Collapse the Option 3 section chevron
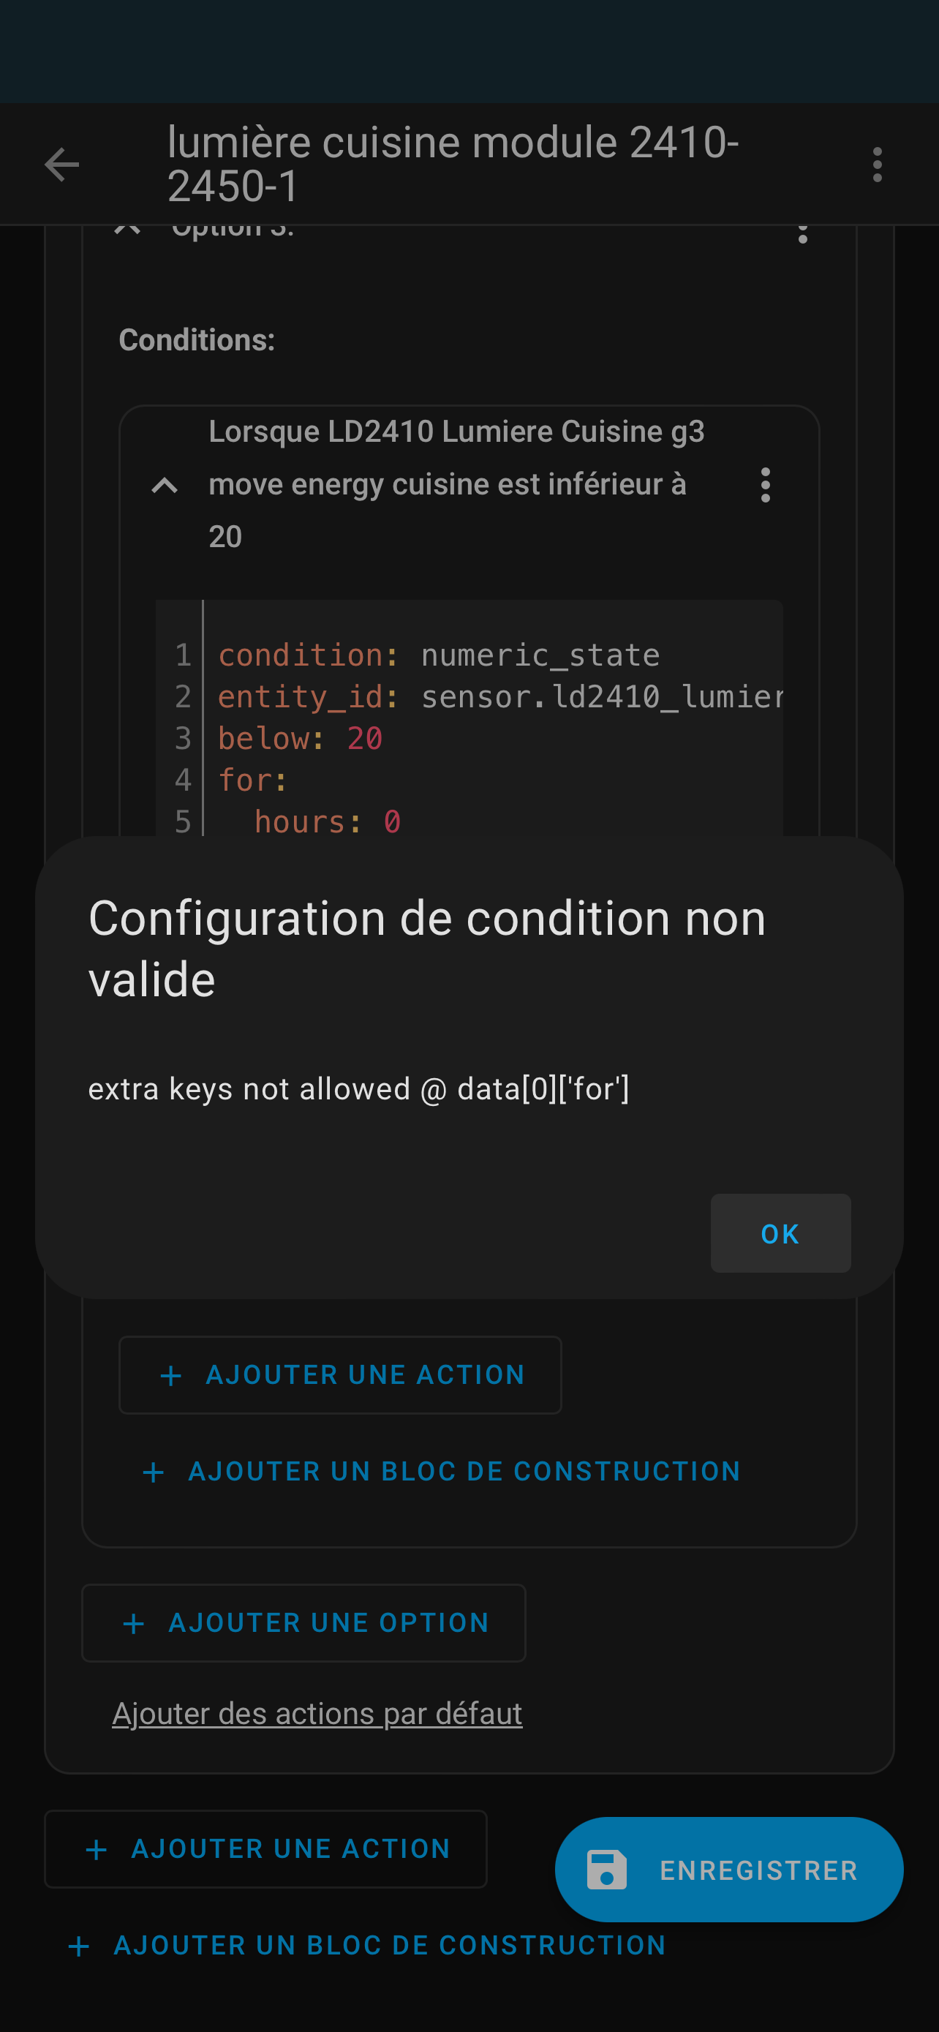The image size is (939, 2032). click(127, 230)
